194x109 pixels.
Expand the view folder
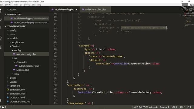point(16,74)
